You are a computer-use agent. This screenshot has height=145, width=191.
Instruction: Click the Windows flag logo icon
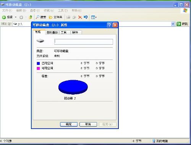coord(185,11)
